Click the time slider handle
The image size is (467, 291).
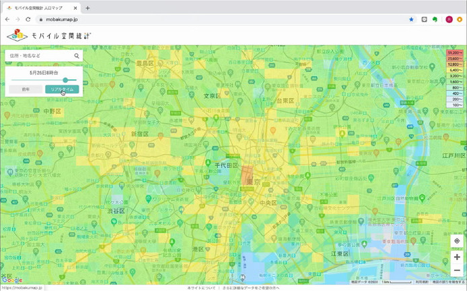65,80
